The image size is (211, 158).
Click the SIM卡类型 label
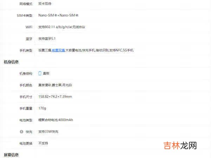pos(25,16)
